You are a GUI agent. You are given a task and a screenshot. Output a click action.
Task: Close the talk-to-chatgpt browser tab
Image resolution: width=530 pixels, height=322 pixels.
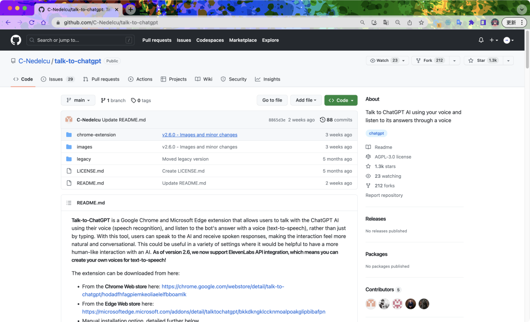pyautogui.click(x=117, y=9)
